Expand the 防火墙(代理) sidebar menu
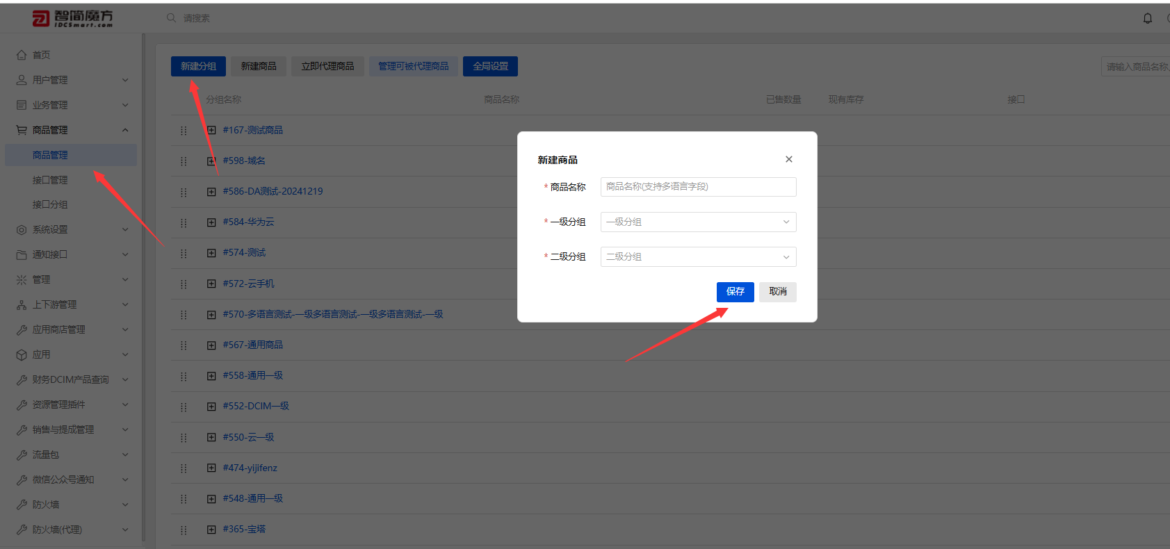 coord(125,530)
